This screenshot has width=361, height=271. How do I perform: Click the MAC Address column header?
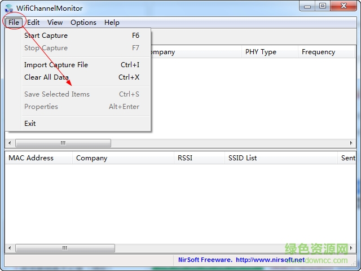31,158
